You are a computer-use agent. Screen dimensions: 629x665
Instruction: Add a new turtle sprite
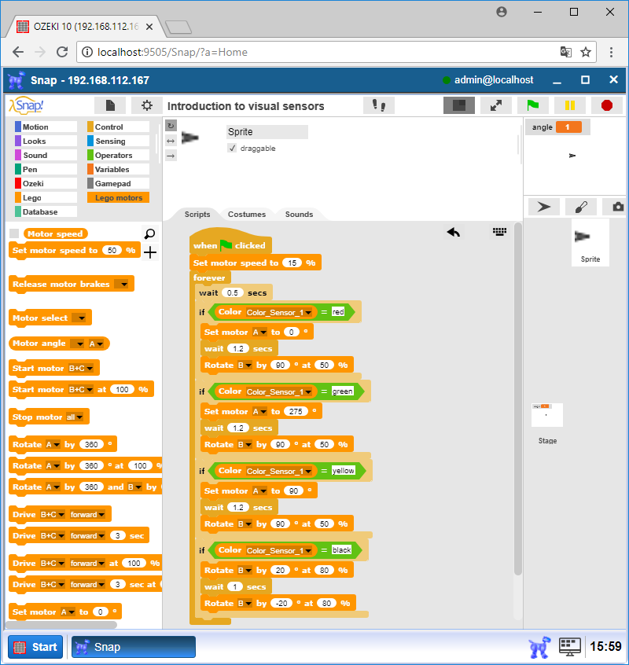(x=544, y=207)
